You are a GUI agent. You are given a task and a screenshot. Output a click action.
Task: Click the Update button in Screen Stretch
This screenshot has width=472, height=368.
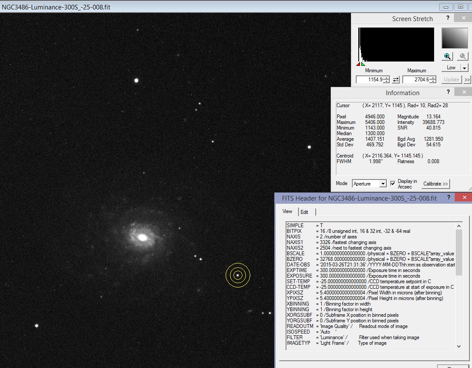click(451, 79)
